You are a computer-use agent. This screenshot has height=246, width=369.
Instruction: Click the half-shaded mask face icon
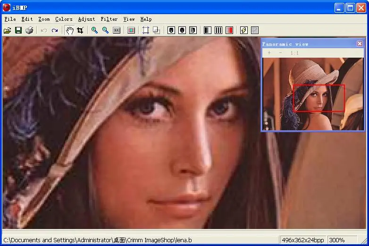(x=193, y=30)
